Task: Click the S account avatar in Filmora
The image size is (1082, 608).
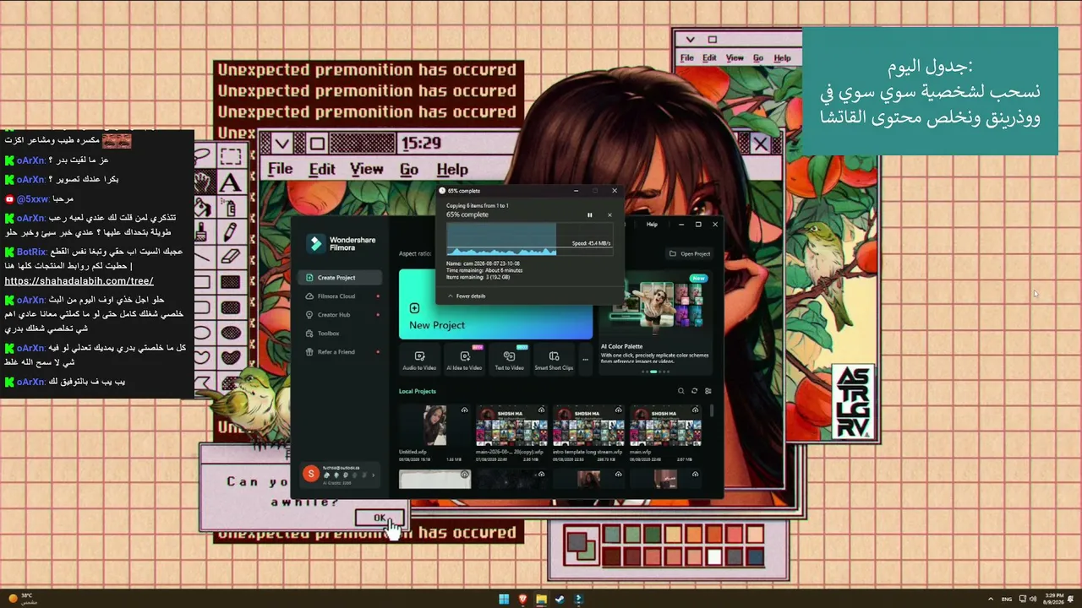Action: [x=311, y=474]
